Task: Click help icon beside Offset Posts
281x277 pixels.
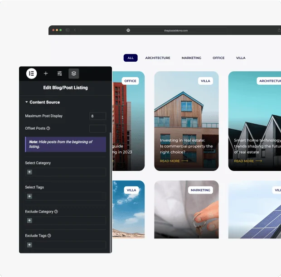Action: pyautogui.click(x=48, y=128)
